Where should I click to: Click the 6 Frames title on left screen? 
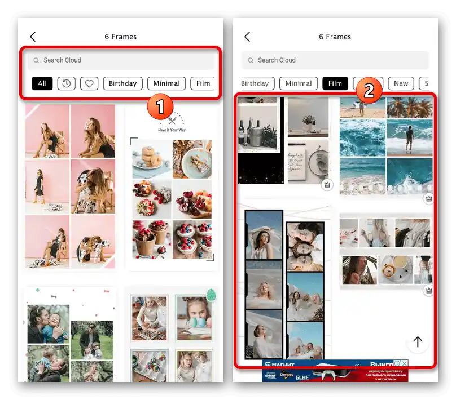(x=121, y=37)
